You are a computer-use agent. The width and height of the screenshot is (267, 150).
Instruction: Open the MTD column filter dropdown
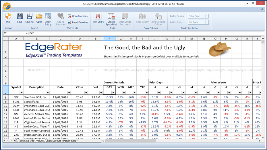[x=134, y=92]
